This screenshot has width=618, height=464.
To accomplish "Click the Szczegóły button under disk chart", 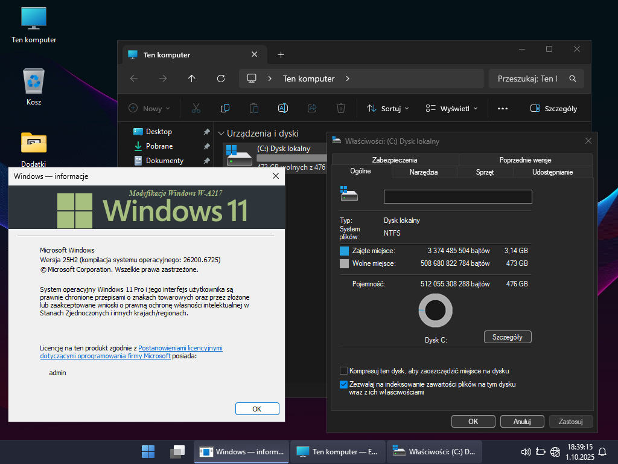I will [x=507, y=337].
